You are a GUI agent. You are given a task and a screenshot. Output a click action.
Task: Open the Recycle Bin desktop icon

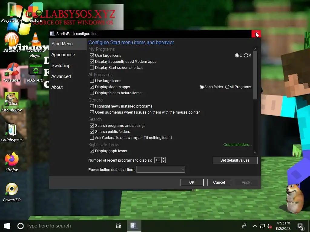coord(12,12)
